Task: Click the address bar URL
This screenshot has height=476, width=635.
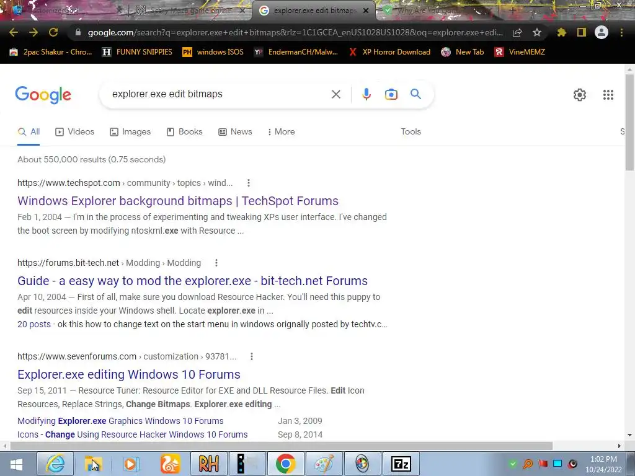Action: click(295, 33)
